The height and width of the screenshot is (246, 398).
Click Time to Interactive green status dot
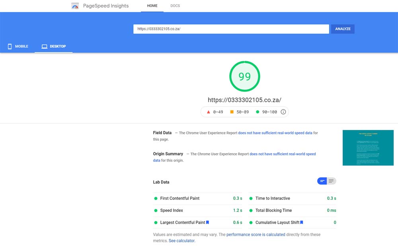tap(251, 198)
